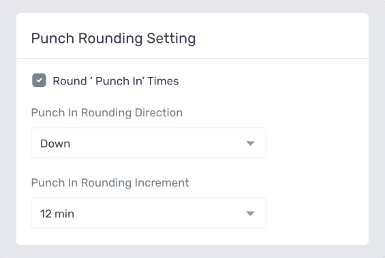Focus the 12 min combo box field
This screenshot has height=258, width=385.
[x=149, y=213]
